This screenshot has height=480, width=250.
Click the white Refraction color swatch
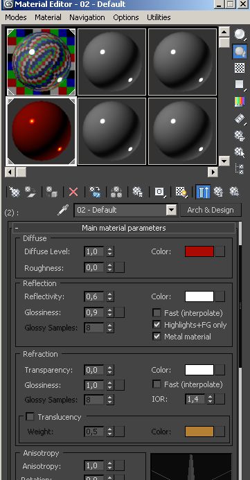click(199, 370)
